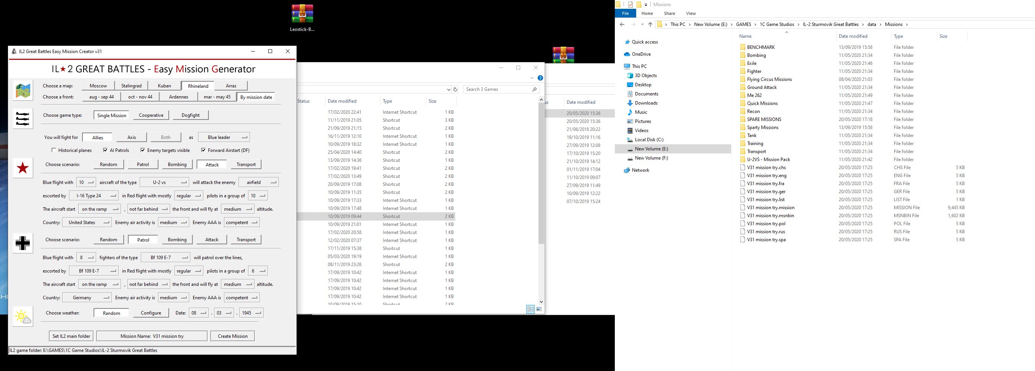
Task: Select New Volume (F:) drive
Action: (651, 158)
